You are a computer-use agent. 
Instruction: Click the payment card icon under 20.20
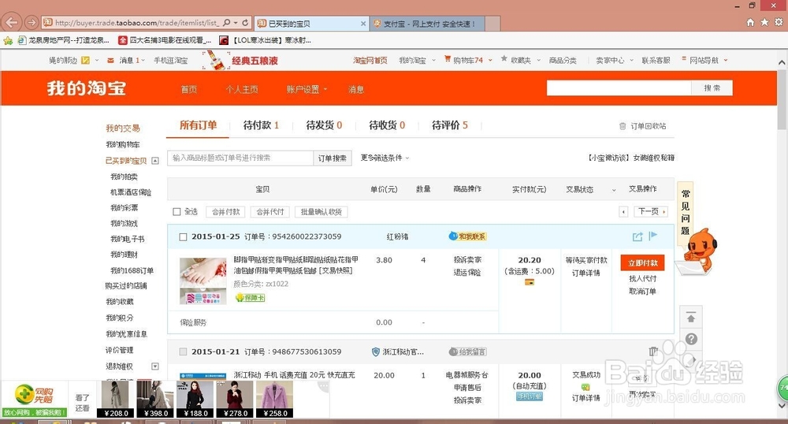click(530, 282)
